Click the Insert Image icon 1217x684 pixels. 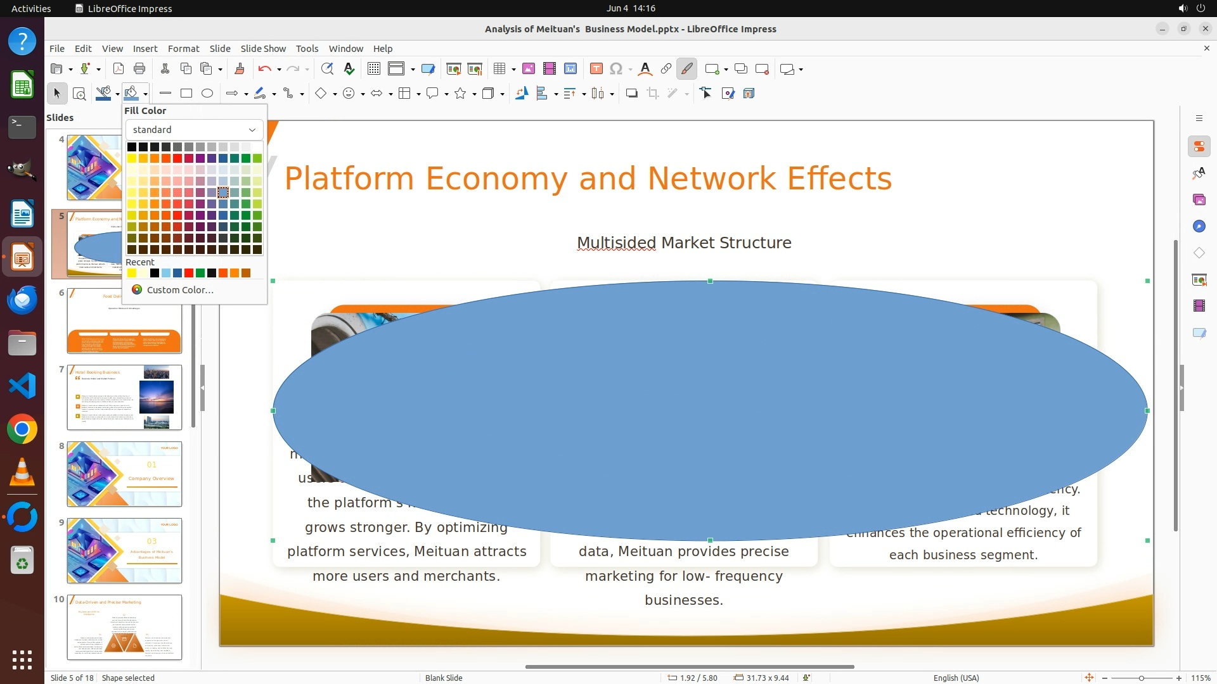529,69
